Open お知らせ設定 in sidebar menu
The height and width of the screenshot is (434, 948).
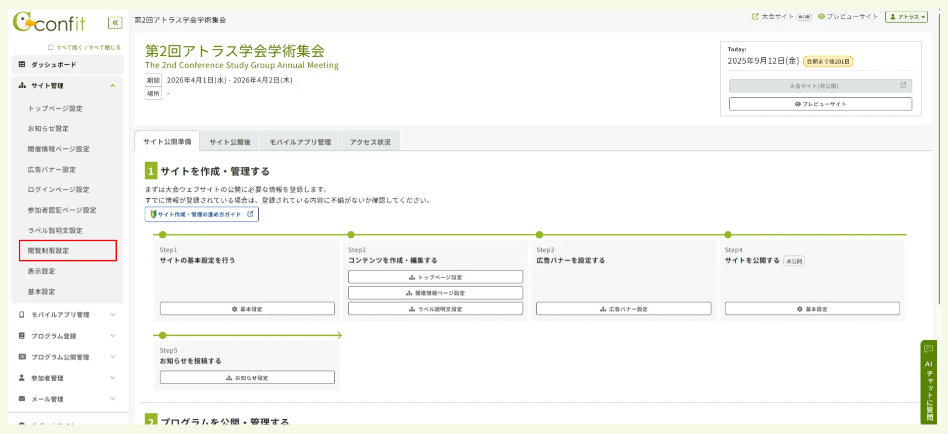point(48,129)
